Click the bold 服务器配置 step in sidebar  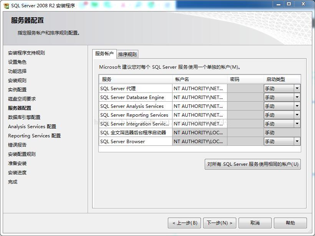point(20,108)
